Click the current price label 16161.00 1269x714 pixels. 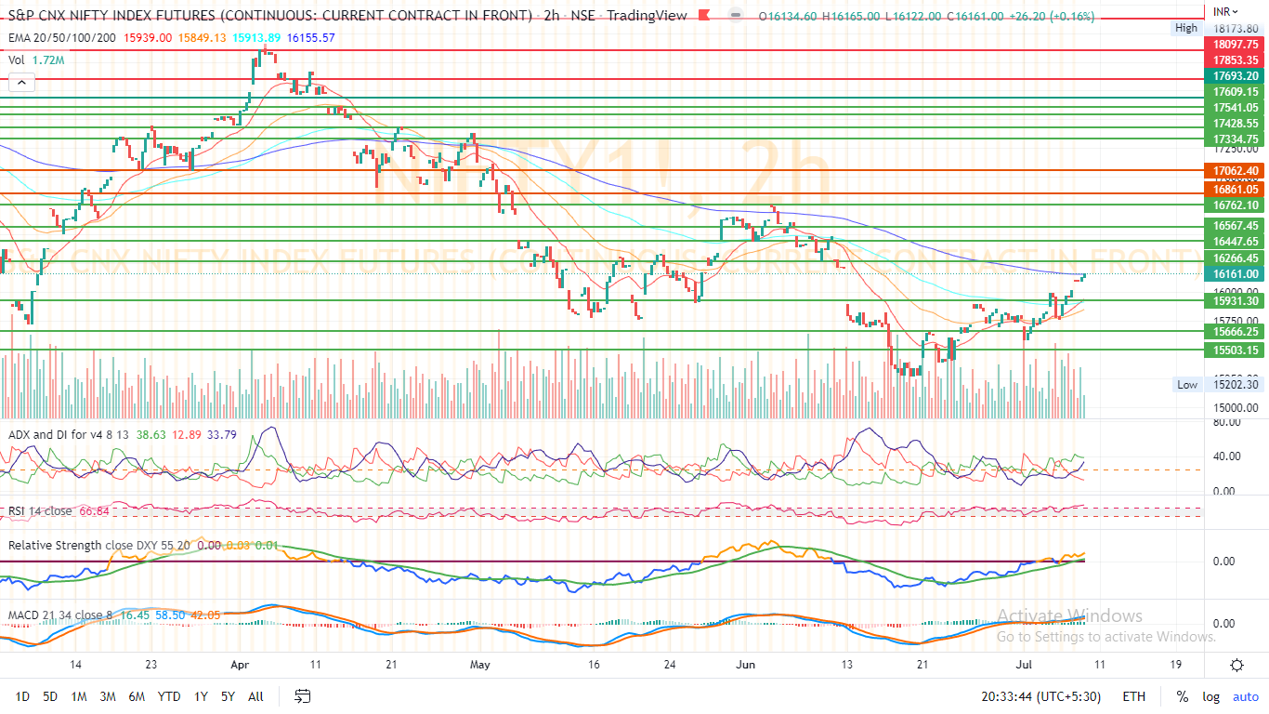point(1236,274)
